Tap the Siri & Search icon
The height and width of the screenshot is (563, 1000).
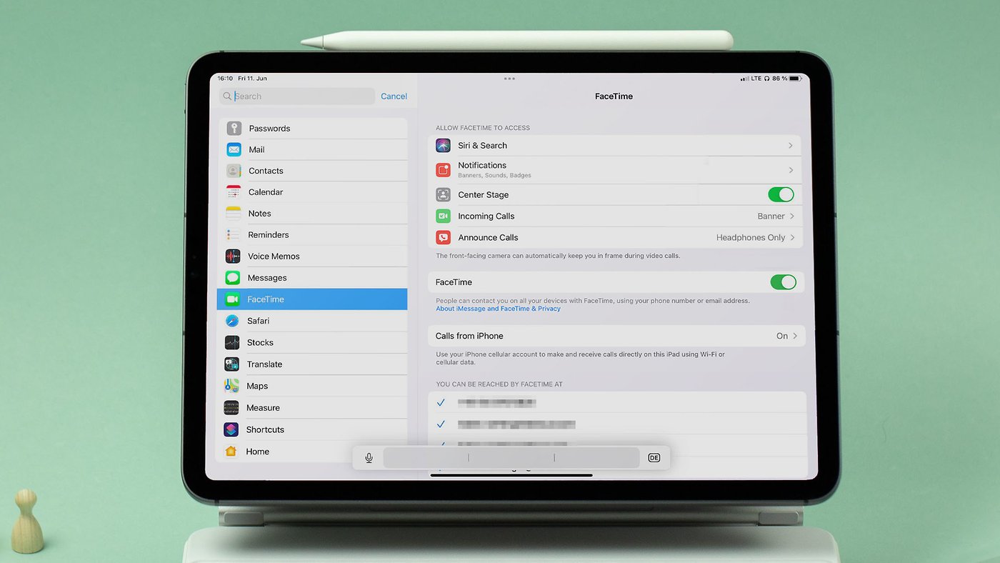(x=443, y=145)
